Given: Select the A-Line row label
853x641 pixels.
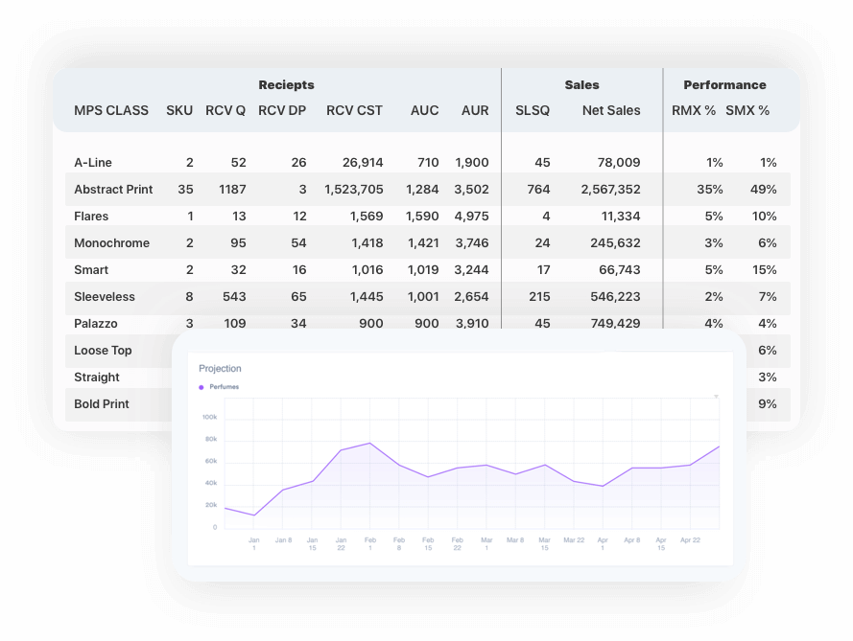Looking at the screenshot, I should pos(93,163).
